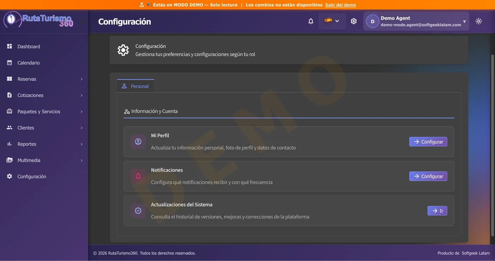This screenshot has width=495, height=261.
Task: Click the Reservas ticket icon
Action: pos(10,79)
